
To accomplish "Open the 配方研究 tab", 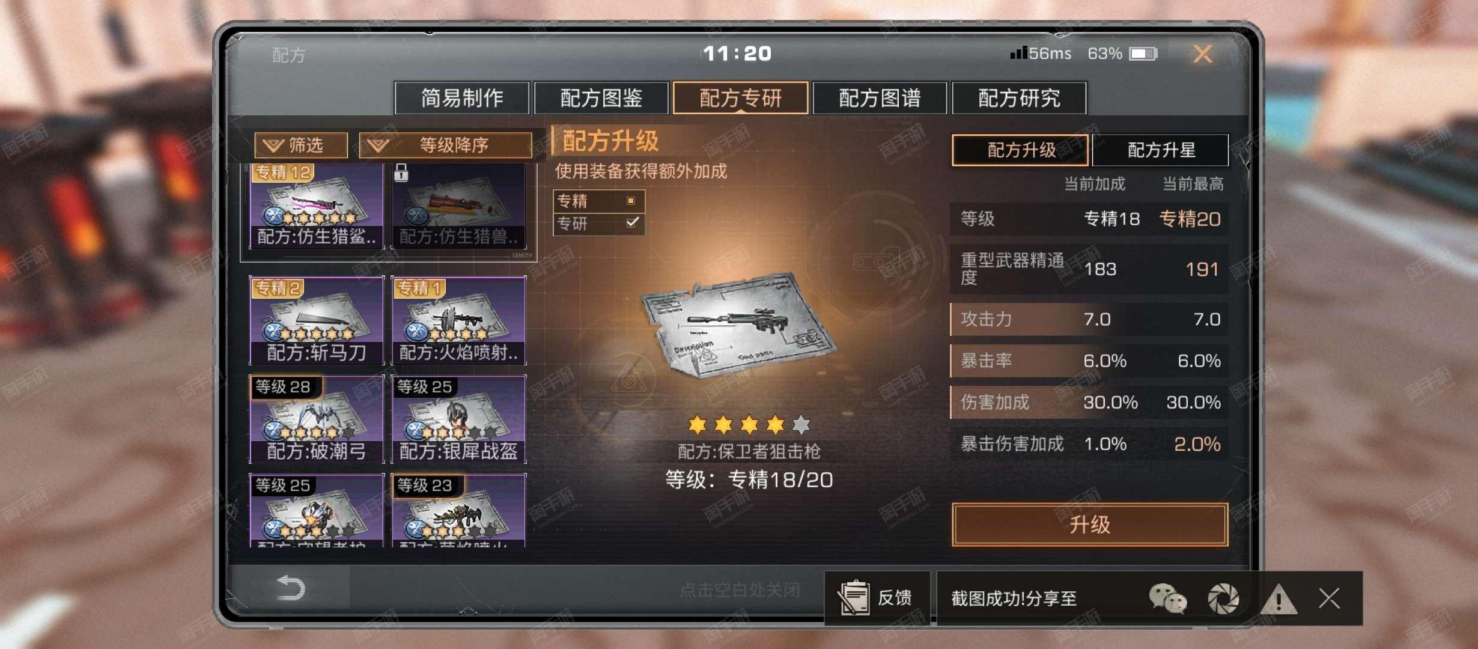I will (1020, 98).
